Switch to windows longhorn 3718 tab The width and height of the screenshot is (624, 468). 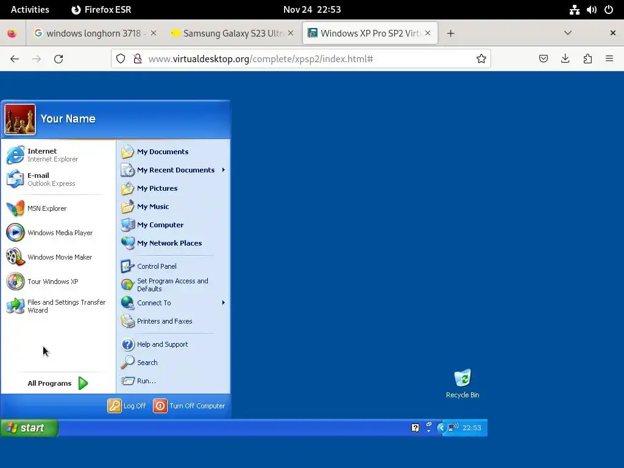pos(94,33)
